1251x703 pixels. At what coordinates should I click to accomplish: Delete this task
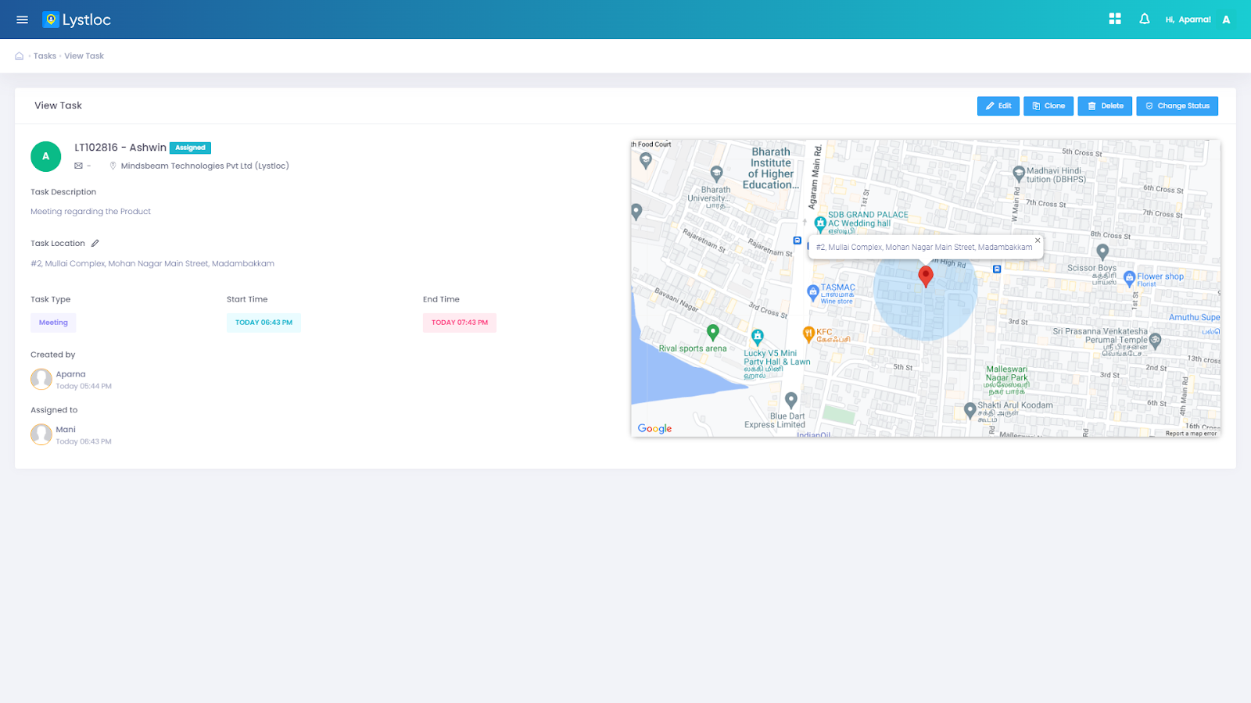coord(1105,106)
